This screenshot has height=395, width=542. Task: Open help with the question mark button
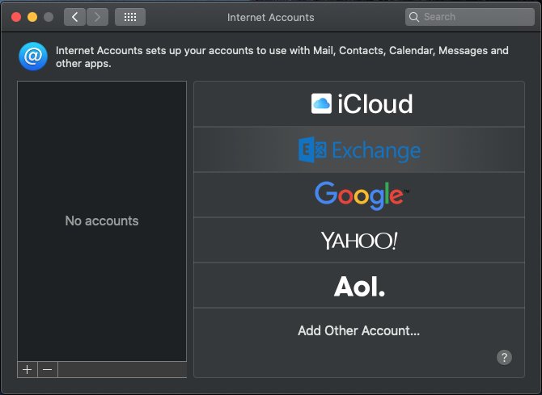pyautogui.click(x=504, y=357)
